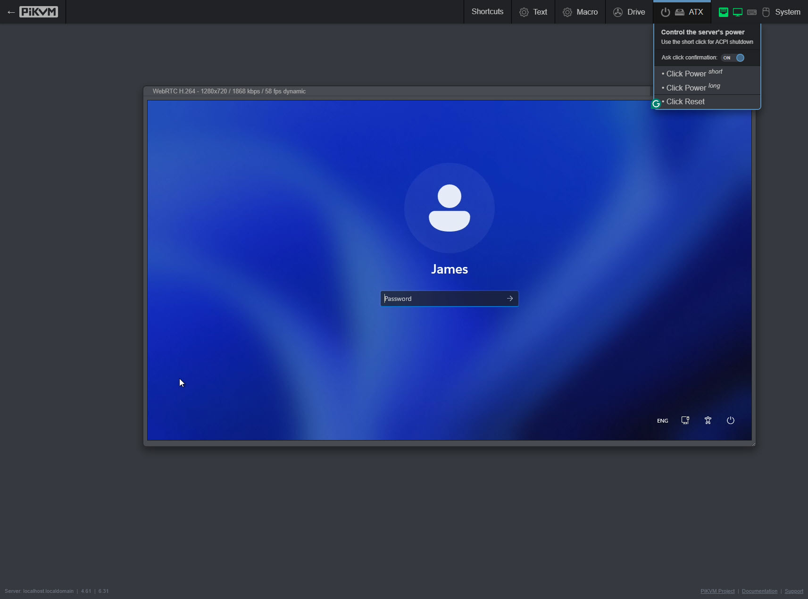Image resolution: width=808 pixels, height=599 pixels.
Task: Click the James user avatar picture
Action: tap(449, 208)
